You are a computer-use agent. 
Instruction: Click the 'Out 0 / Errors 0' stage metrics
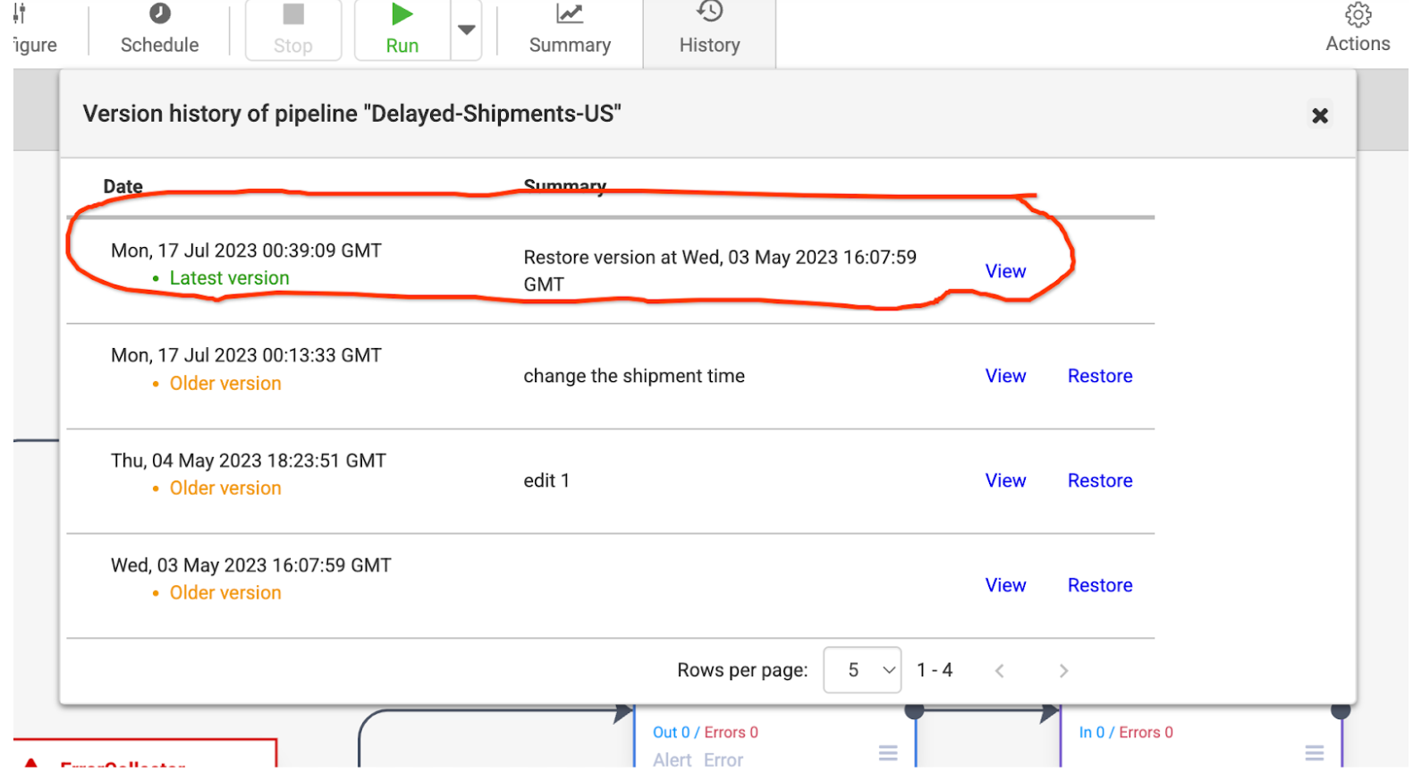pos(706,732)
